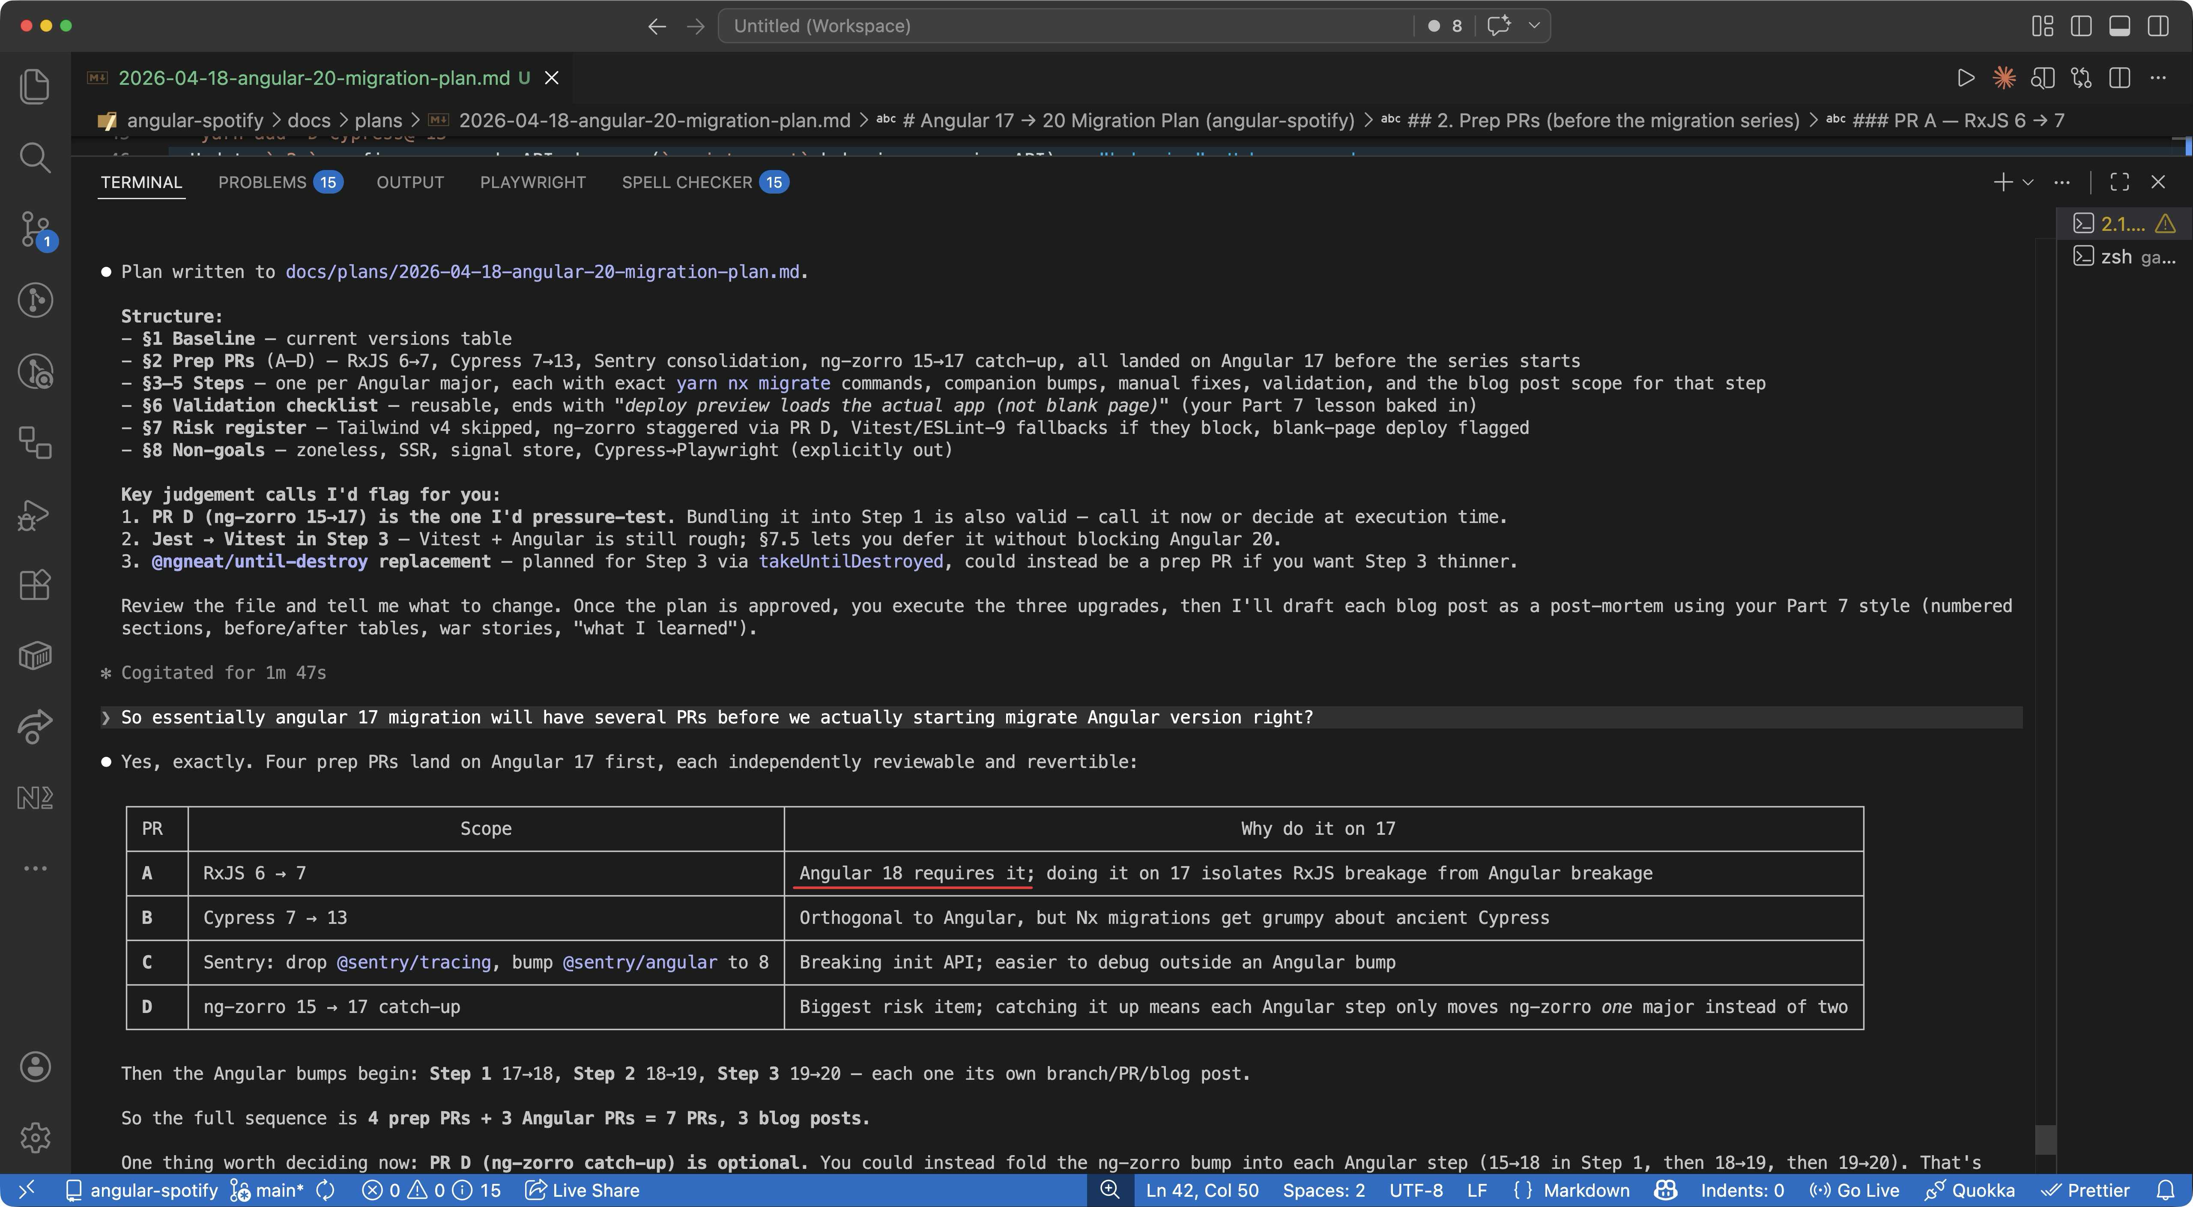Toggle the primary sidebar layout button
The image size is (2193, 1207).
coord(2081,26)
